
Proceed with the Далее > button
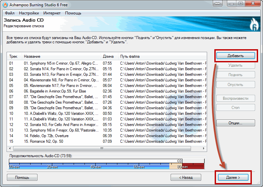point(233,177)
